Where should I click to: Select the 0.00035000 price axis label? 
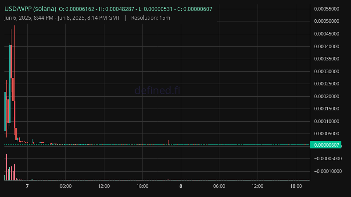tap(326, 59)
